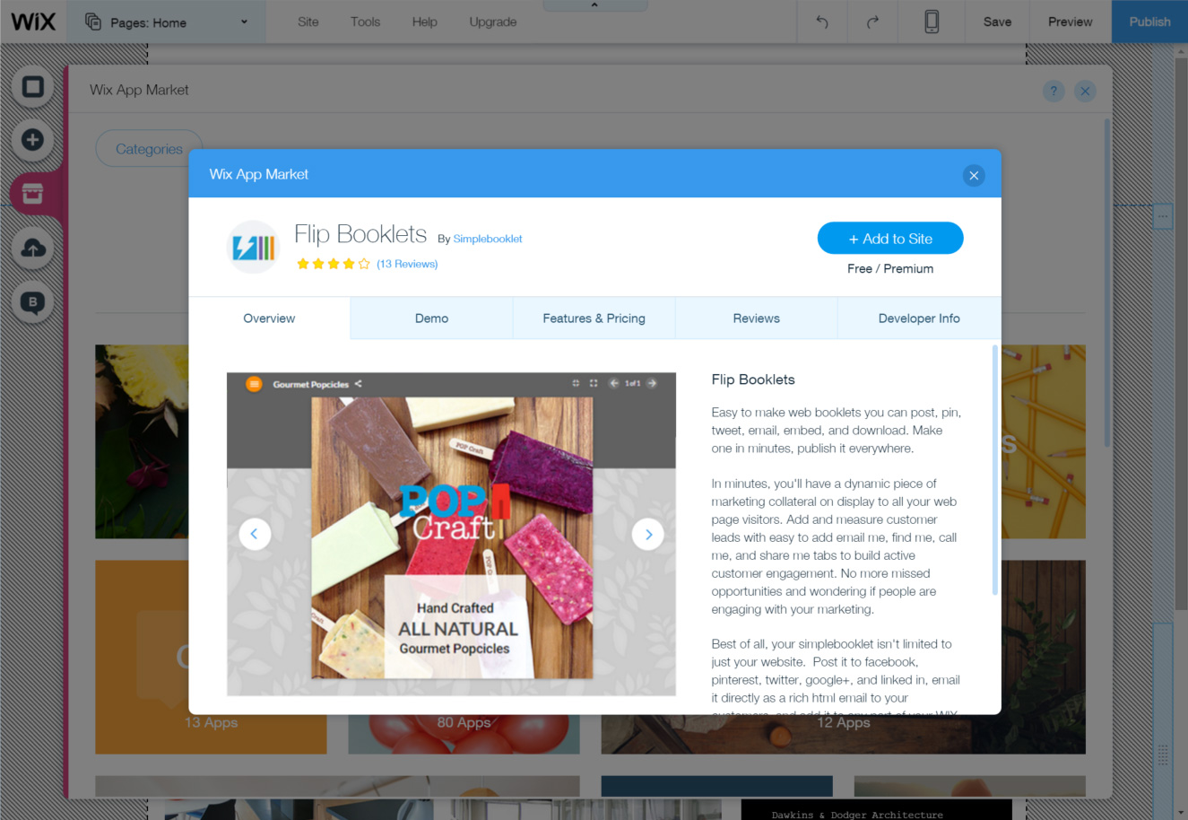The height and width of the screenshot is (820, 1188).
Task: Preview the site
Action: coord(1070,22)
